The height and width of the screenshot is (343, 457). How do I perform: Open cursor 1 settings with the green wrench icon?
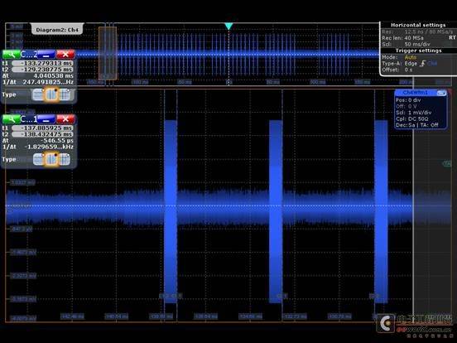click(11, 119)
